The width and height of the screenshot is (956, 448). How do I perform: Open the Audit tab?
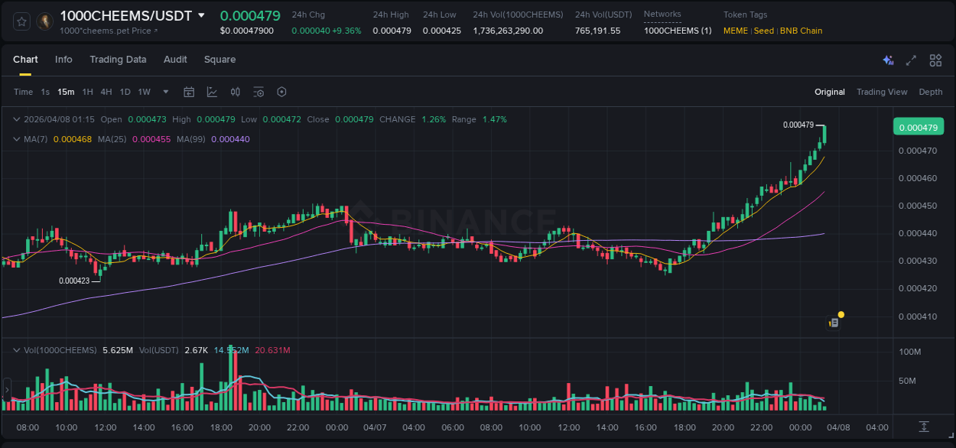(175, 60)
